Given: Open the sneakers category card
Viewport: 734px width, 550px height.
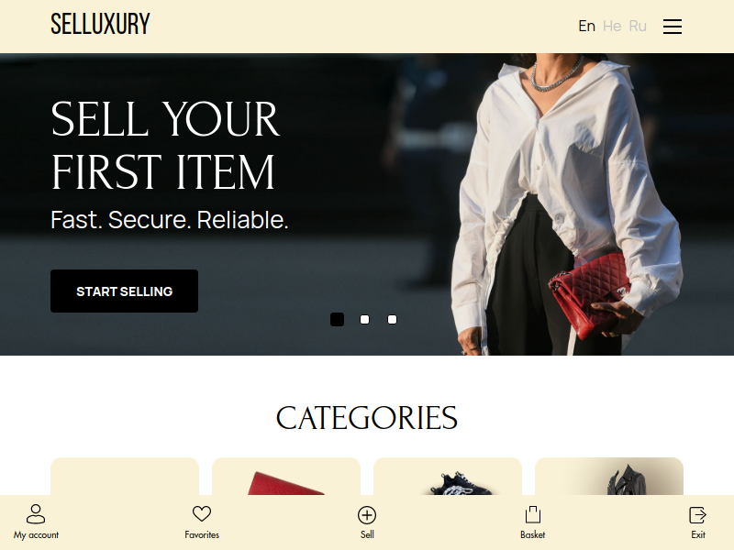Looking at the screenshot, I should coord(448,476).
